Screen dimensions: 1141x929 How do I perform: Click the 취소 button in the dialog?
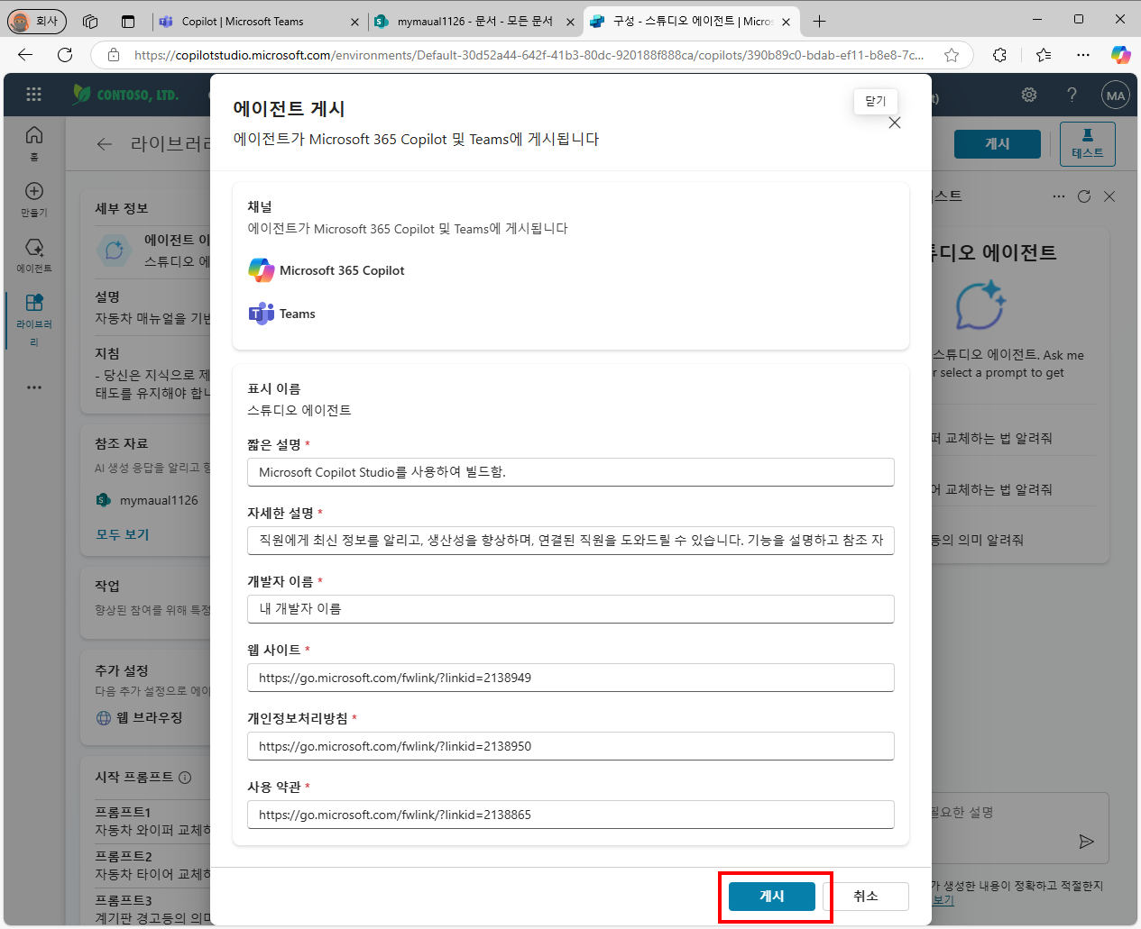click(866, 896)
